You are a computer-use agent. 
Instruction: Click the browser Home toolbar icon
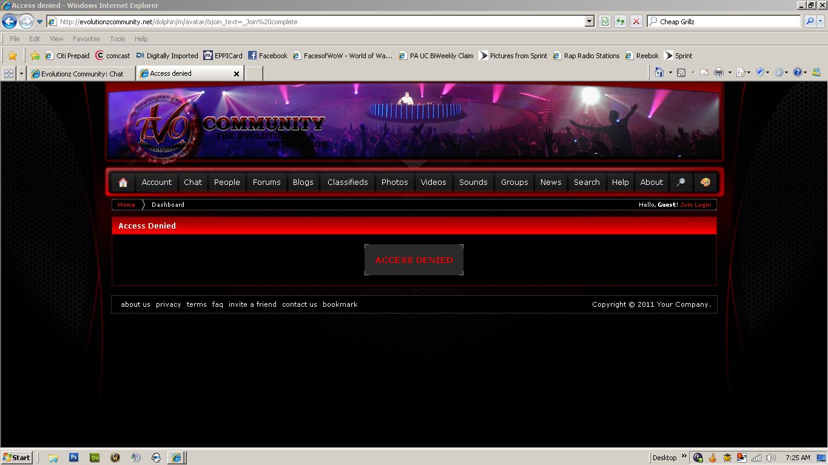point(659,73)
